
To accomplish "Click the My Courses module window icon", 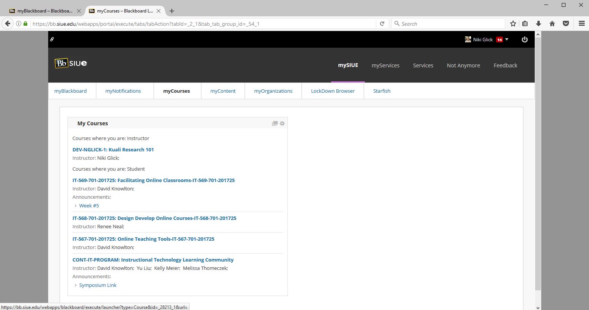I will [x=275, y=123].
